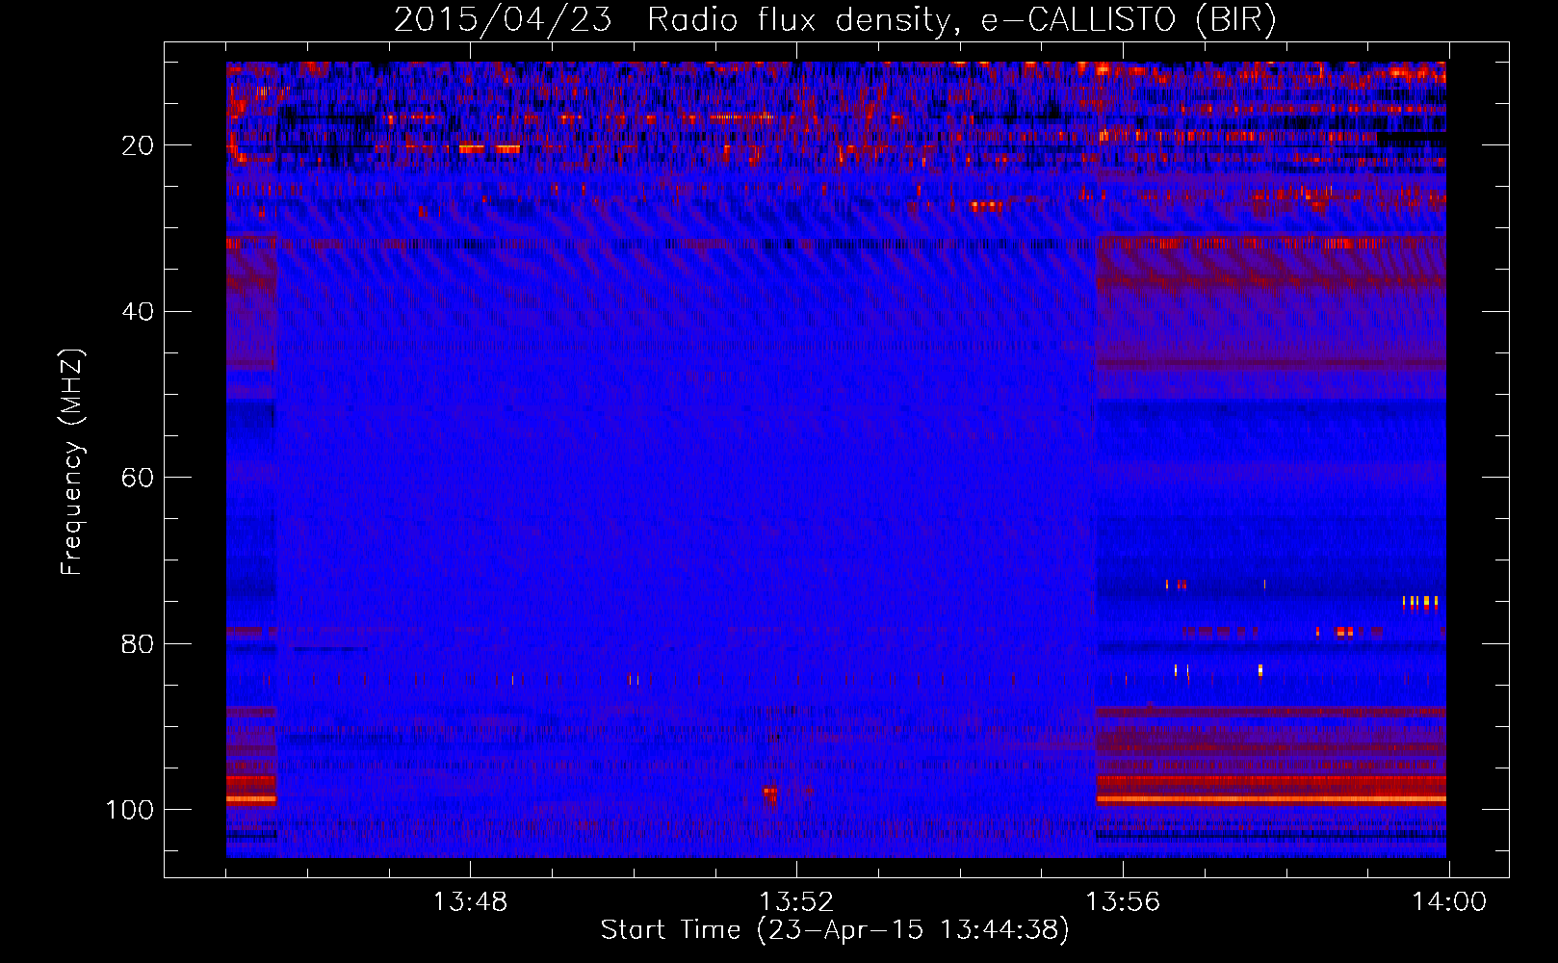Click the bright burst near 100 MHz at 13:52
This screenshot has width=1558, height=963.
771,794
